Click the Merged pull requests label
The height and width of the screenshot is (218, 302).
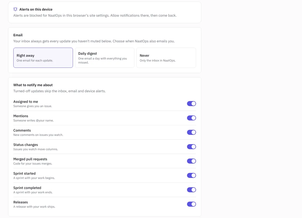[30, 159]
